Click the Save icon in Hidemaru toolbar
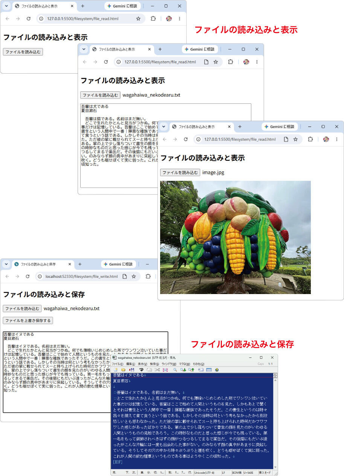 coord(131,370)
